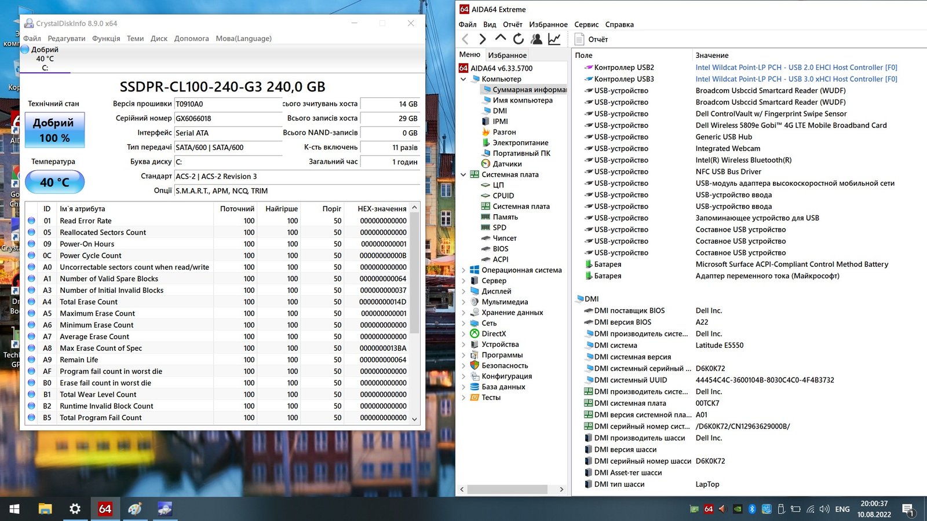Open File Explorer from taskbar
Image resolution: width=927 pixels, height=521 pixels.
[x=45, y=509]
